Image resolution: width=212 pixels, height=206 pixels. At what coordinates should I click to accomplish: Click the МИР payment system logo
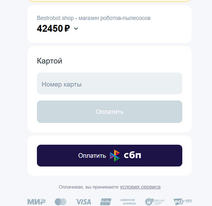tap(36, 202)
